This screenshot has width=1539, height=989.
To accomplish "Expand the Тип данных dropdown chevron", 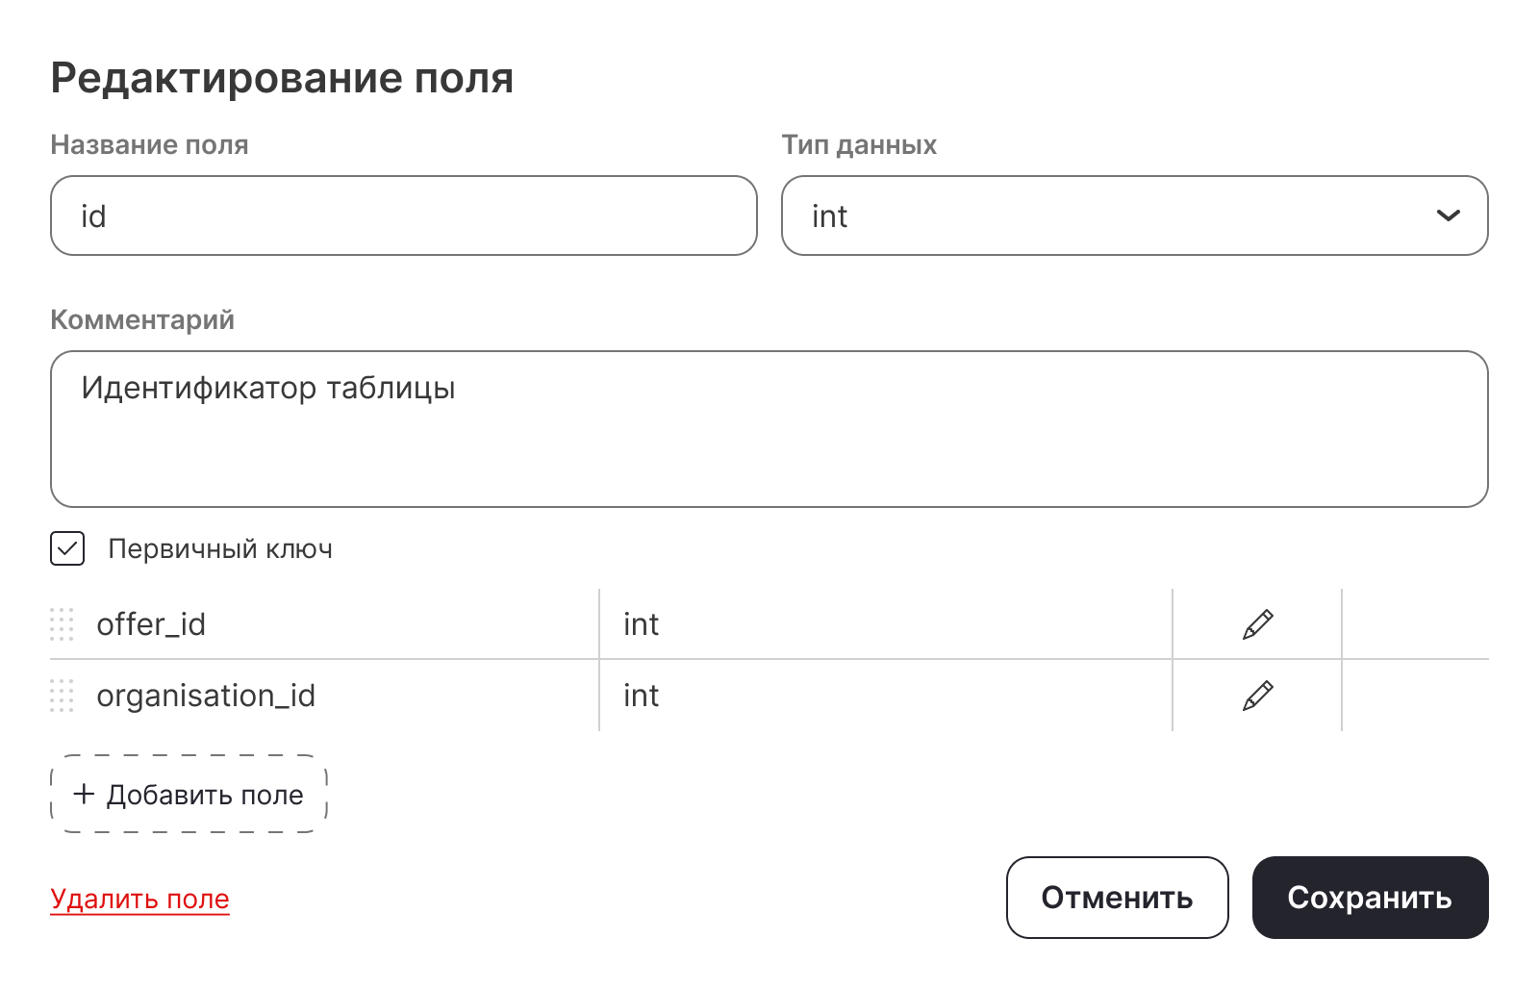I will tap(1448, 216).
